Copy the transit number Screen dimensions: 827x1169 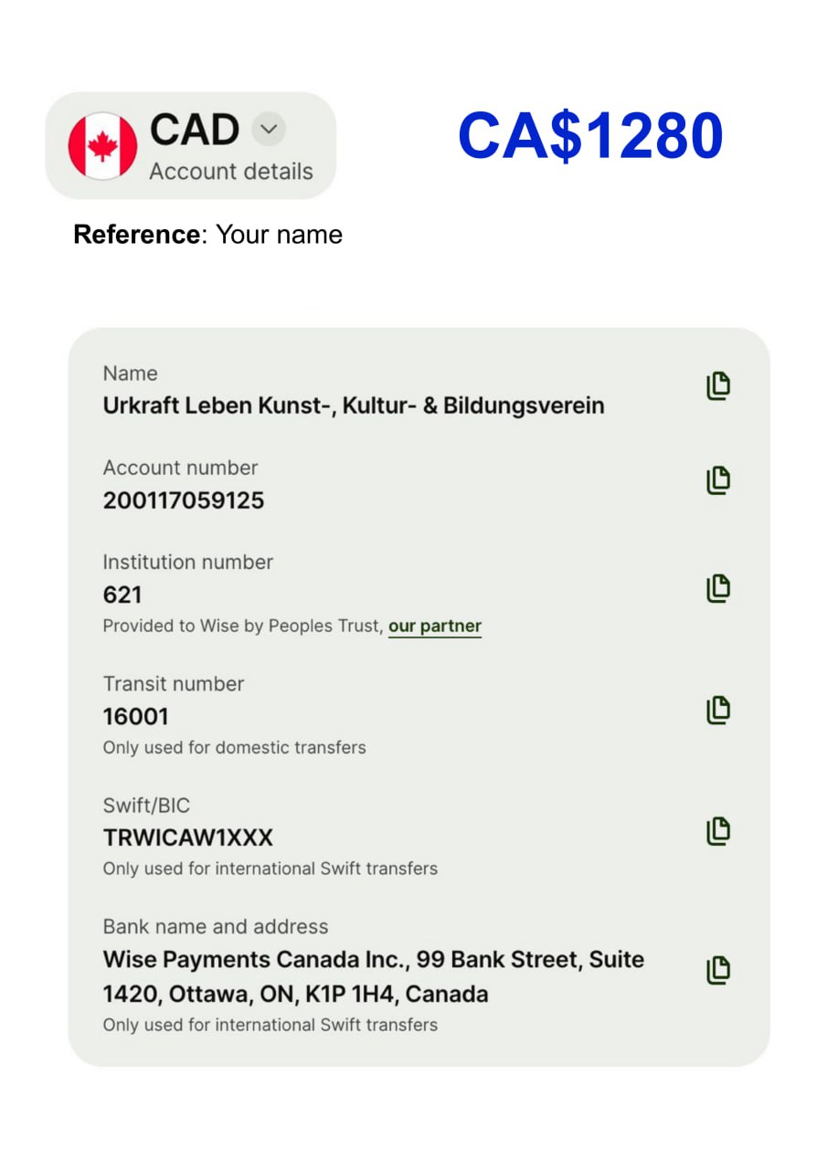[x=718, y=710]
